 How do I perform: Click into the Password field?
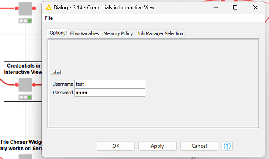pyautogui.click(x=110, y=93)
